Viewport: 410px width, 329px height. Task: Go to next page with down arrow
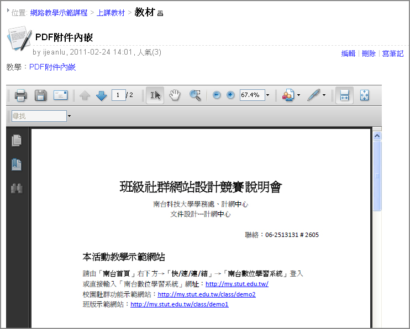[101, 95]
